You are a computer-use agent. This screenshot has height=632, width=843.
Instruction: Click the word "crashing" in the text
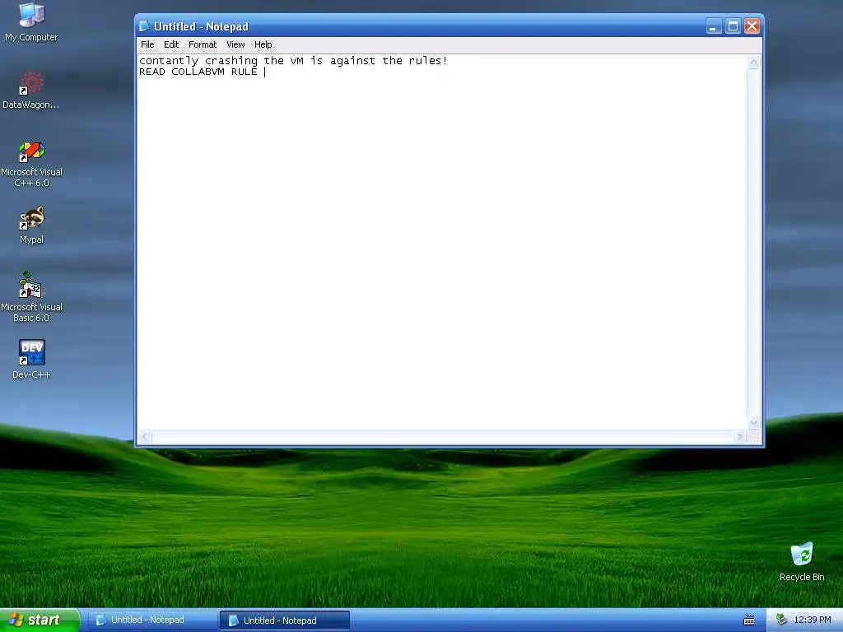[x=231, y=61]
